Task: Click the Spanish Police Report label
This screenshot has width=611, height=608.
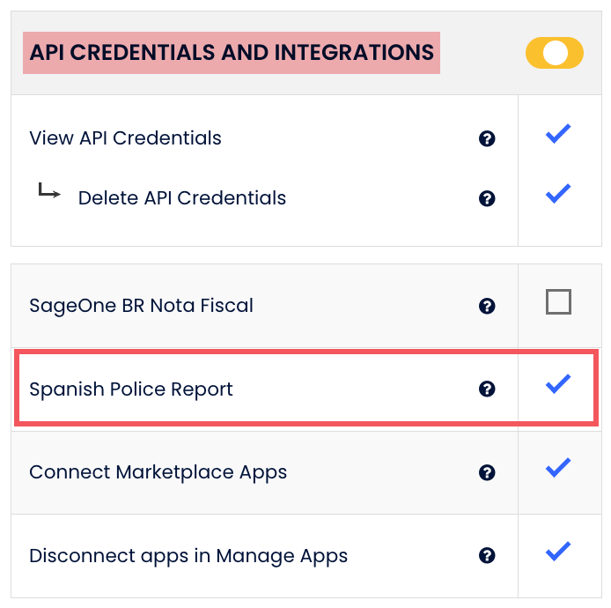Action: click(131, 389)
